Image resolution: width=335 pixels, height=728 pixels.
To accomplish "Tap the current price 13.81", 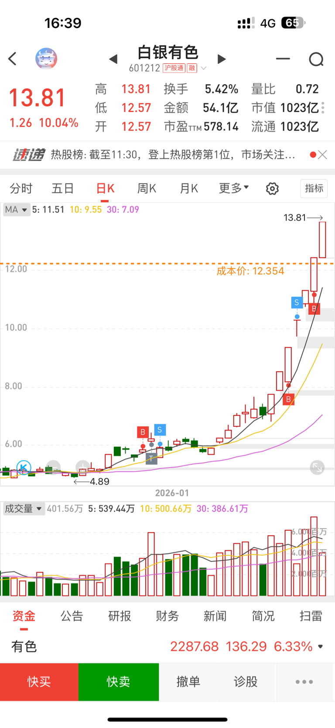I will [x=38, y=98].
